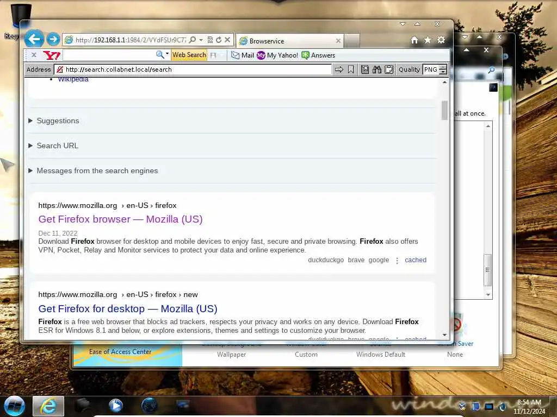The height and width of the screenshot is (417, 557).
Task: Open the Wikipedia link
Action: (x=73, y=79)
